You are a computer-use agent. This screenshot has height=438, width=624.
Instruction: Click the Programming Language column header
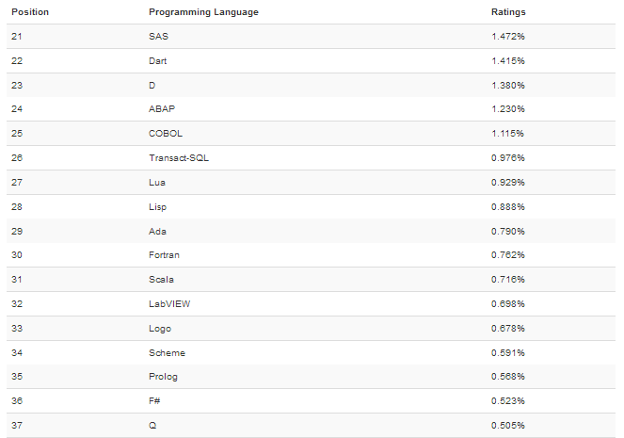coord(203,12)
